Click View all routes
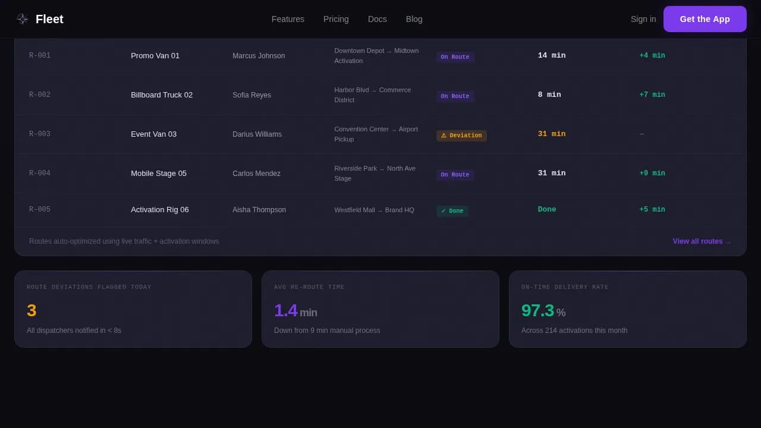Screen dimensions: 761x428 [x=697, y=241]
